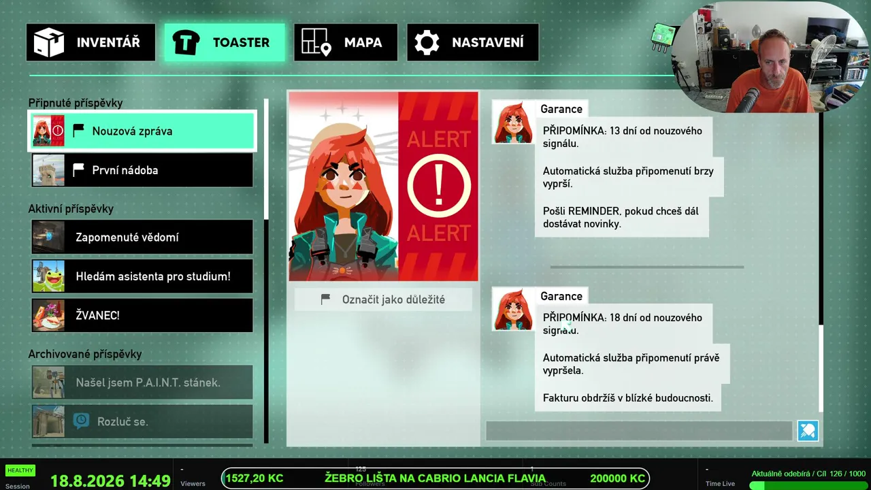Click Garance's avatar on the 13 dní message

513,122
